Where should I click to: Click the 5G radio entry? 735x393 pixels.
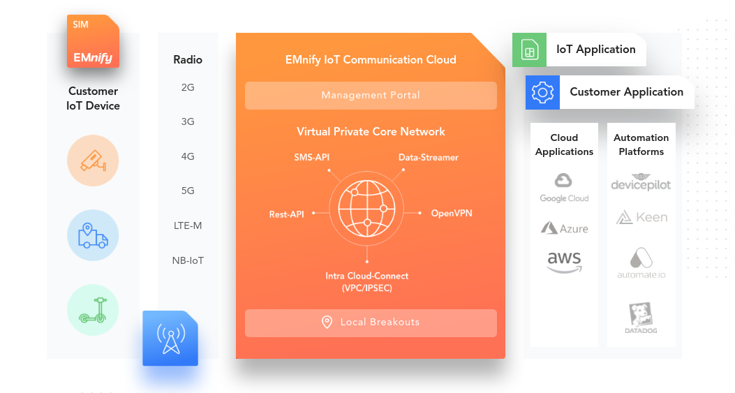(188, 191)
